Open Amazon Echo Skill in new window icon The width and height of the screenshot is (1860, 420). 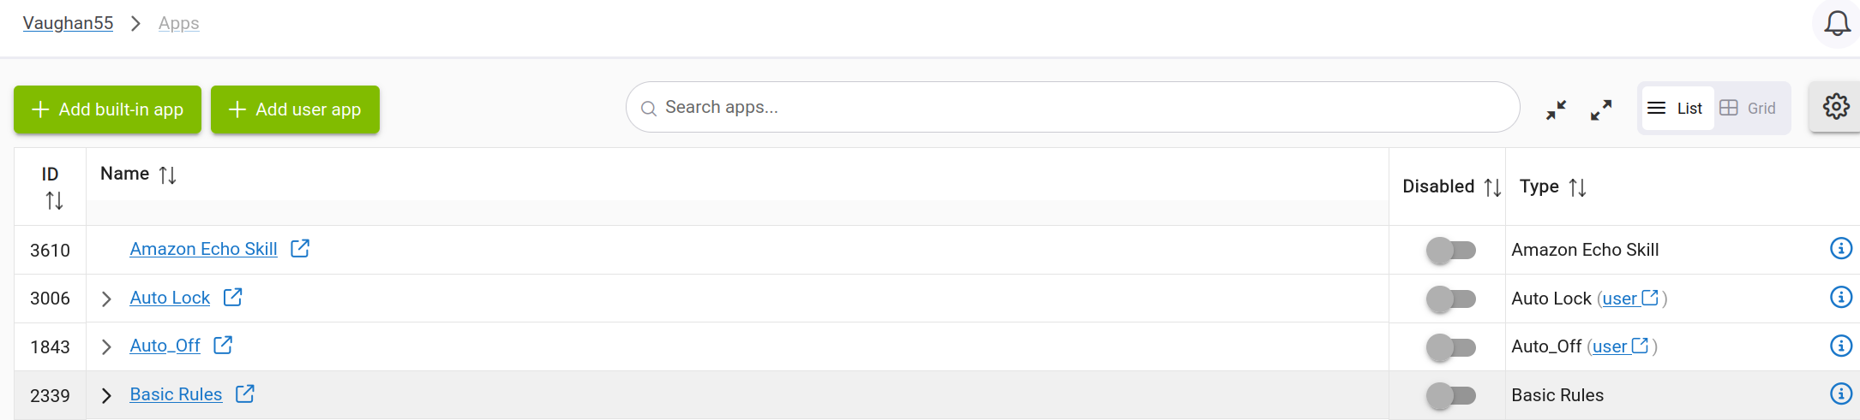pyautogui.click(x=300, y=248)
